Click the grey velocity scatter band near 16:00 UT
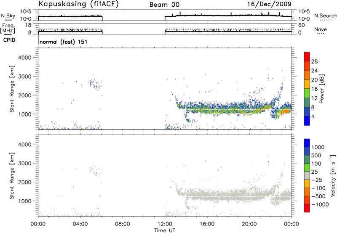Viewport: 337px width, 233px height. [207, 196]
